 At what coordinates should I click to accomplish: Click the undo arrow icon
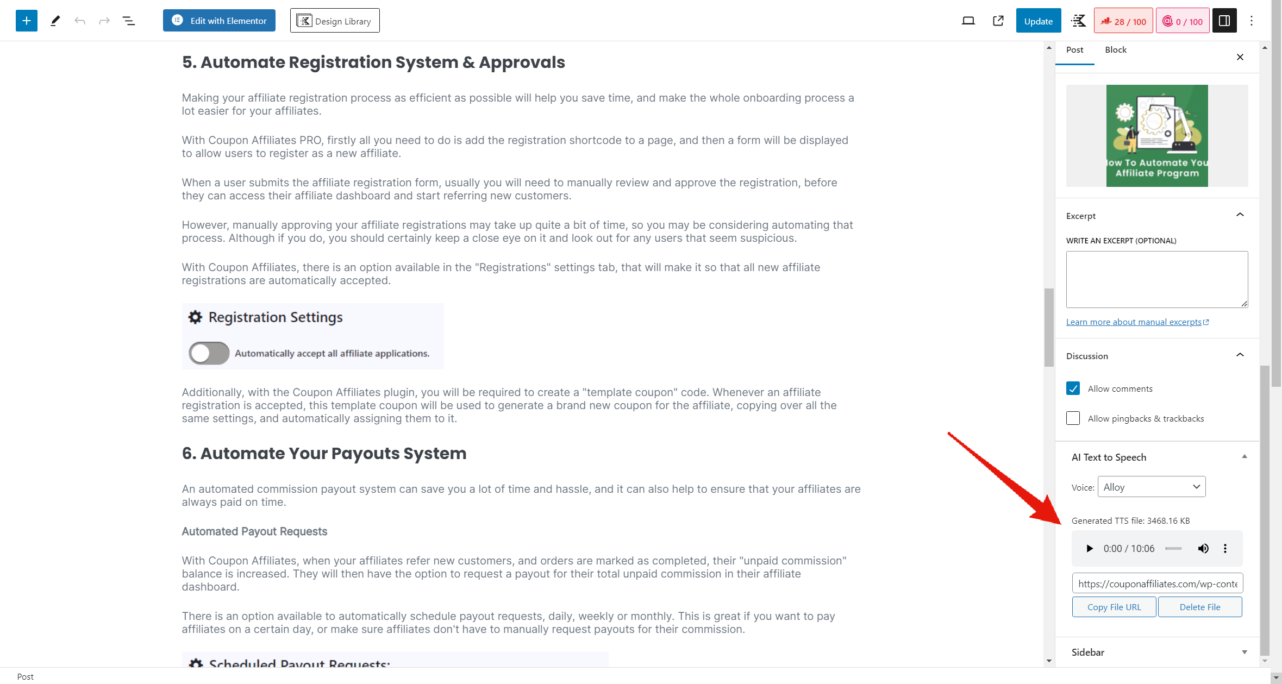tap(79, 20)
